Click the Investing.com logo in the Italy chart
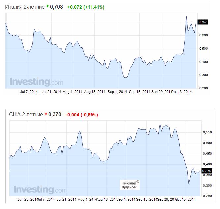Image resolution: width=220 pixels, height=209 pixels. click(x=32, y=82)
